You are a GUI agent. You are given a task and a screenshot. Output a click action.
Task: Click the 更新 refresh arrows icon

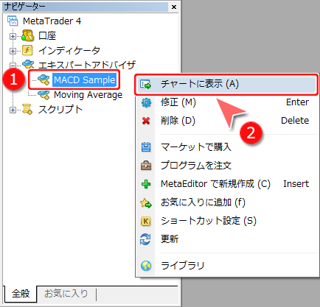145,239
